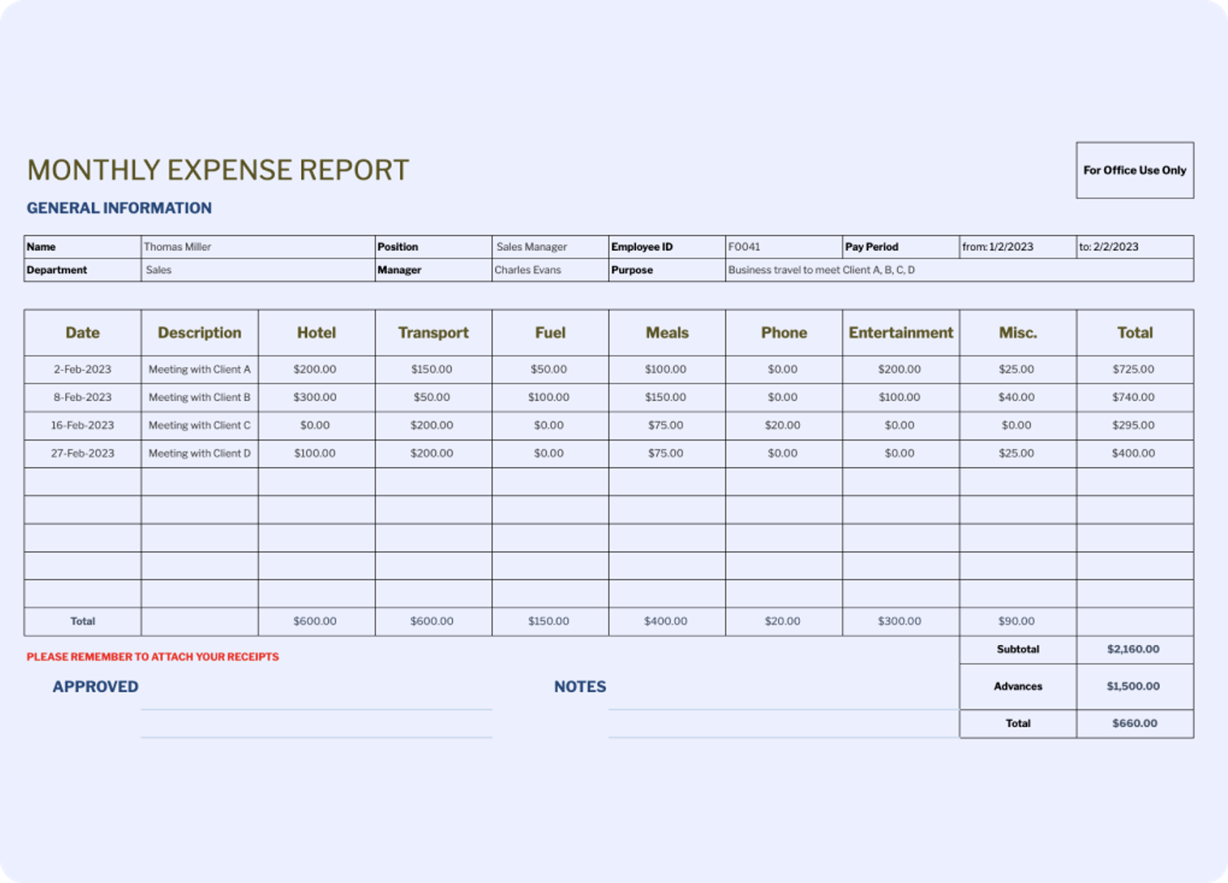Select the Entertainment column header

[900, 333]
